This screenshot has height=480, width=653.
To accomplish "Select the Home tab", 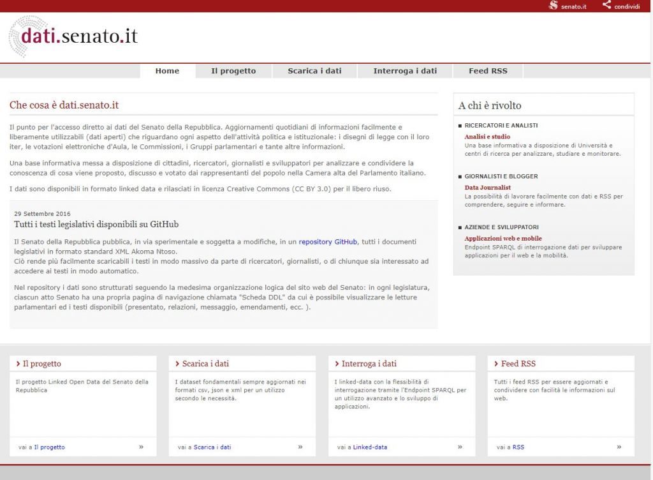I will coord(168,71).
